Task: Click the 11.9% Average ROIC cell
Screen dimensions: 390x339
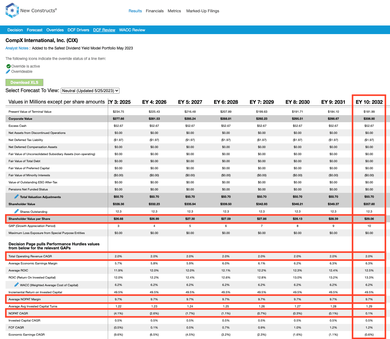Action: pyautogui.click(x=119, y=271)
